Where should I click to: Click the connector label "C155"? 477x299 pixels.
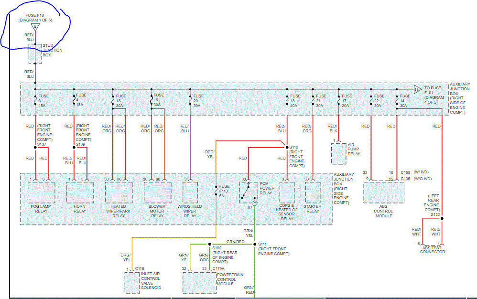click(405, 172)
